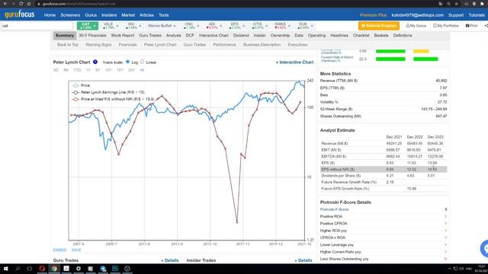
Task: Click the Print button
Action: pyautogui.click(x=471, y=26)
